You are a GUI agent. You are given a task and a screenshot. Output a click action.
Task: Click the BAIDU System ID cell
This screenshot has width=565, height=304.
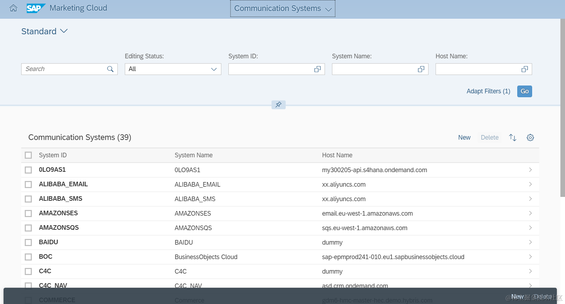[x=48, y=242]
